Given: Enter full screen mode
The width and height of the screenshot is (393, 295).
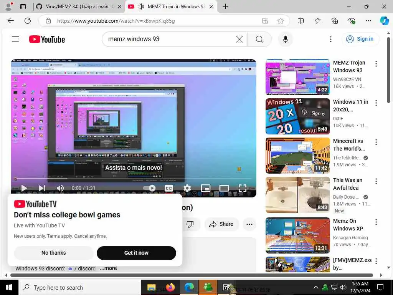Looking at the screenshot, I should [x=243, y=188].
